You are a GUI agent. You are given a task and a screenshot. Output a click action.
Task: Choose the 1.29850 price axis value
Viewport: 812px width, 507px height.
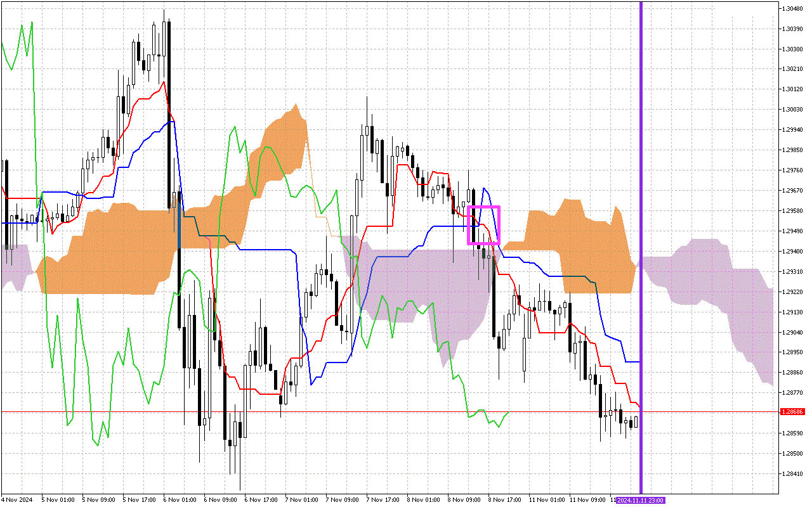792,150
